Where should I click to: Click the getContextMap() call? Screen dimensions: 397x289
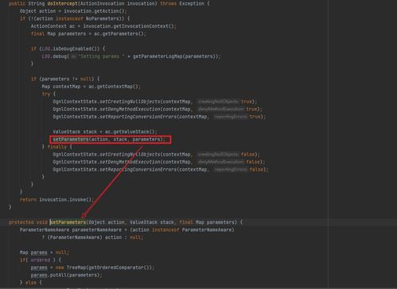pos(117,87)
